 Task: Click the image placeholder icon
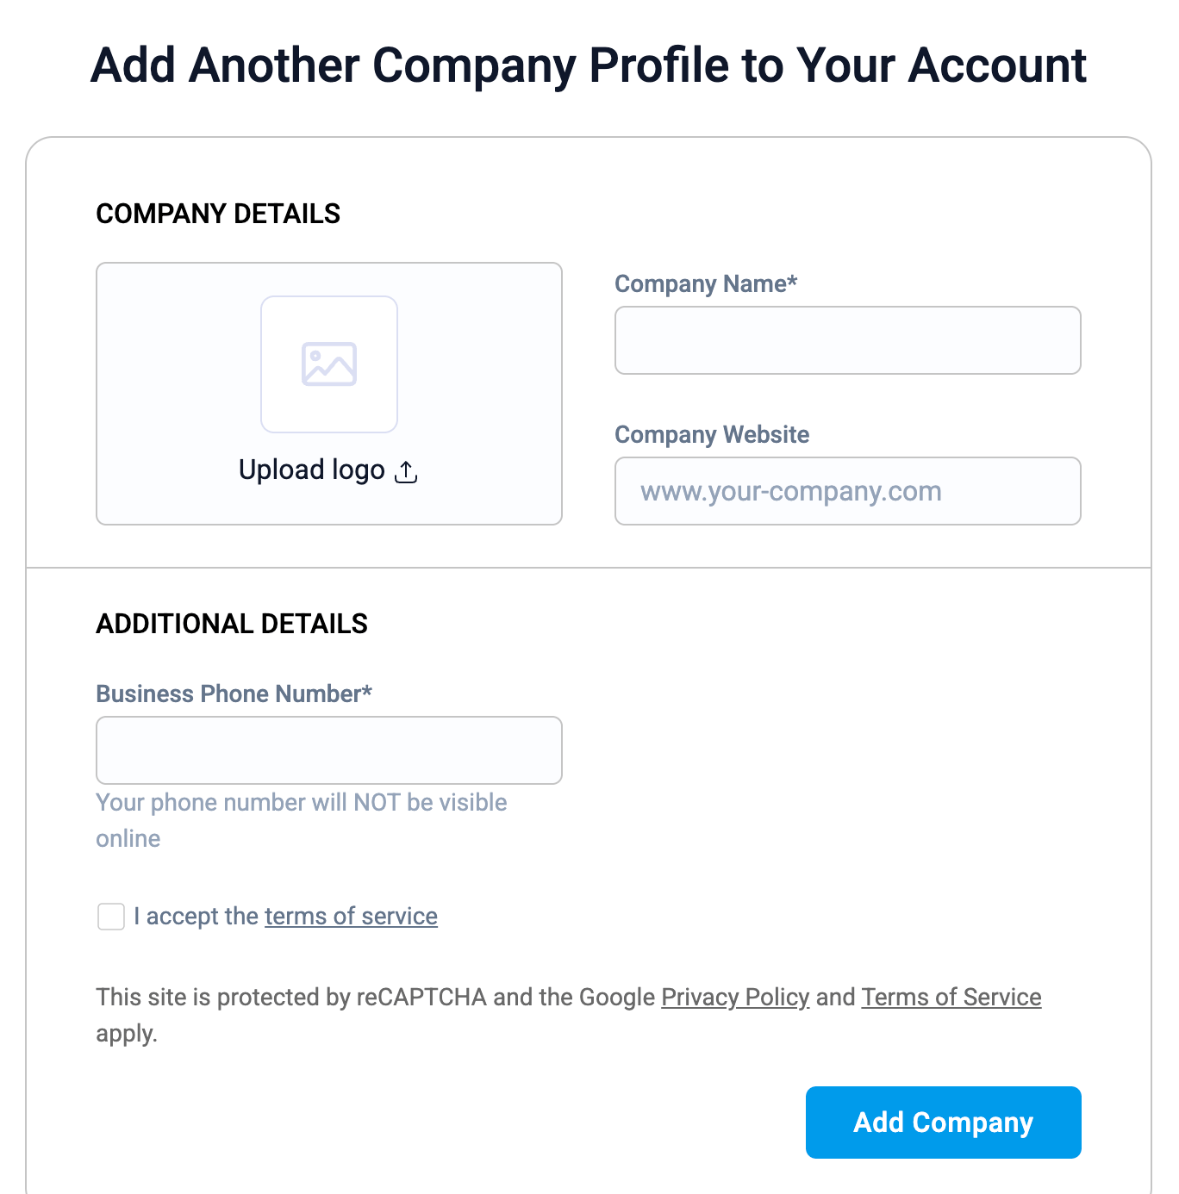point(329,364)
